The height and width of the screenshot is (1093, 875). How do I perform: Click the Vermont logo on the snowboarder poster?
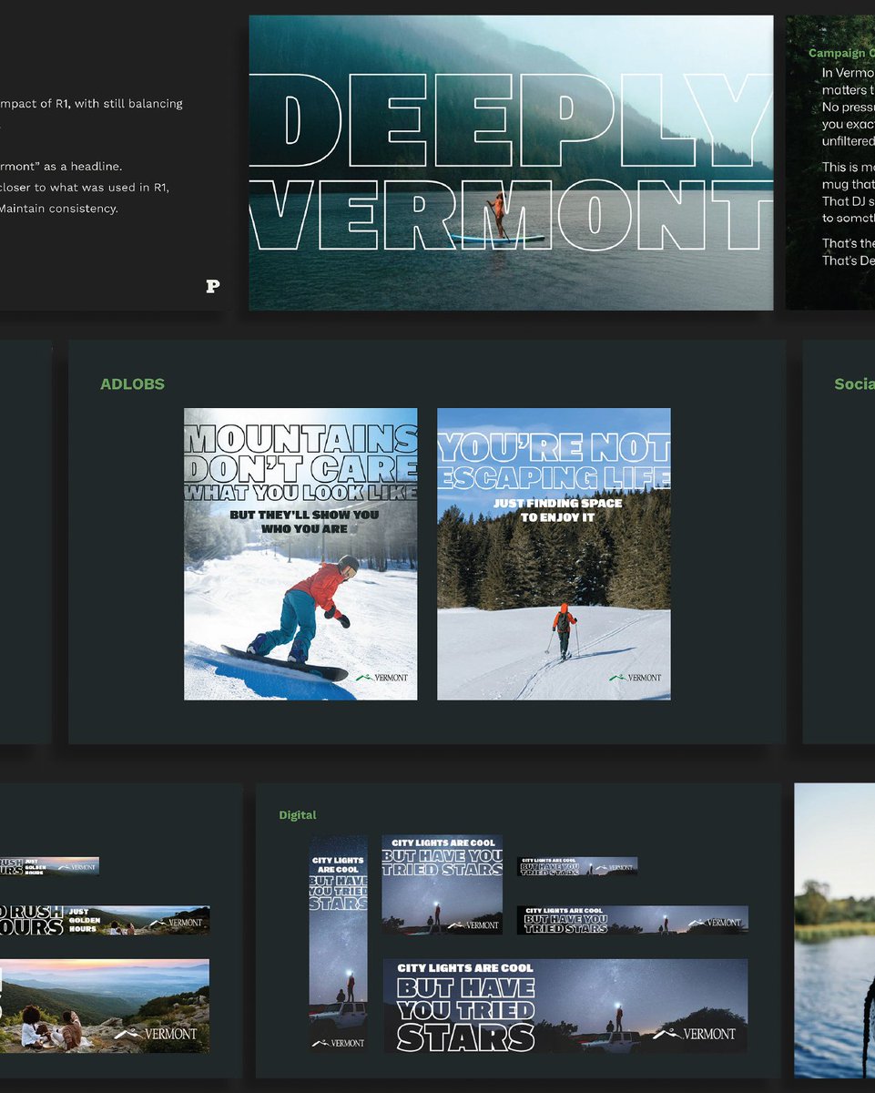[382, 678]
